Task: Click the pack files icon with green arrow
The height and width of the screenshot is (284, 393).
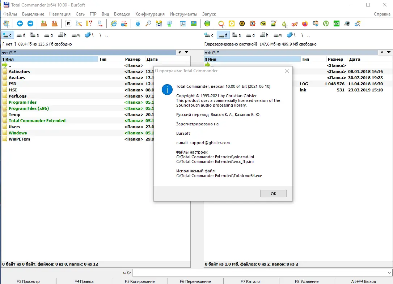Action: point(44,23)
